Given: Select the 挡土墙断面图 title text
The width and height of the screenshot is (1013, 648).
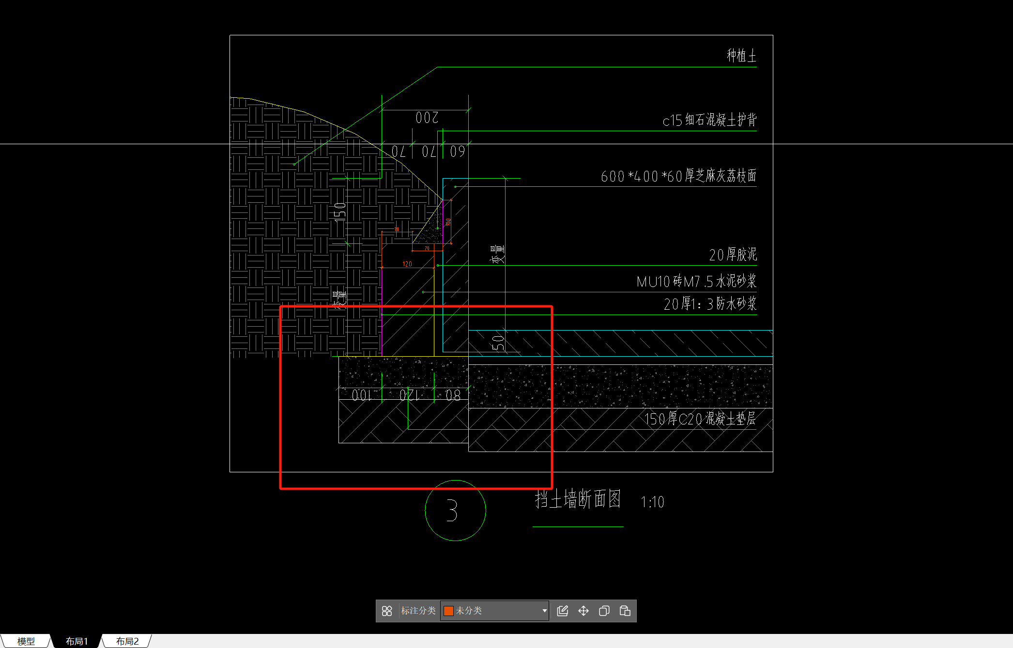Looking at the screenshot, I should 577,499.
